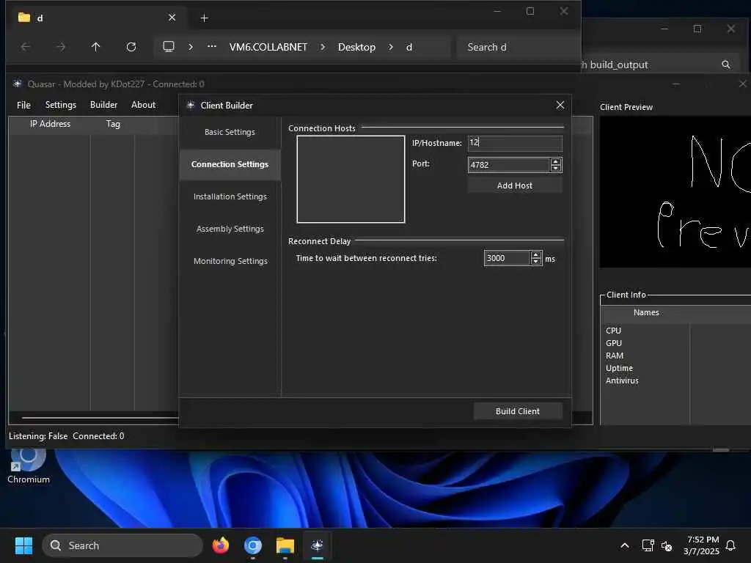The width and height of the screenshot is (751, 563).
Task: Click the network icon in system tray
Action: coord(648,545)
